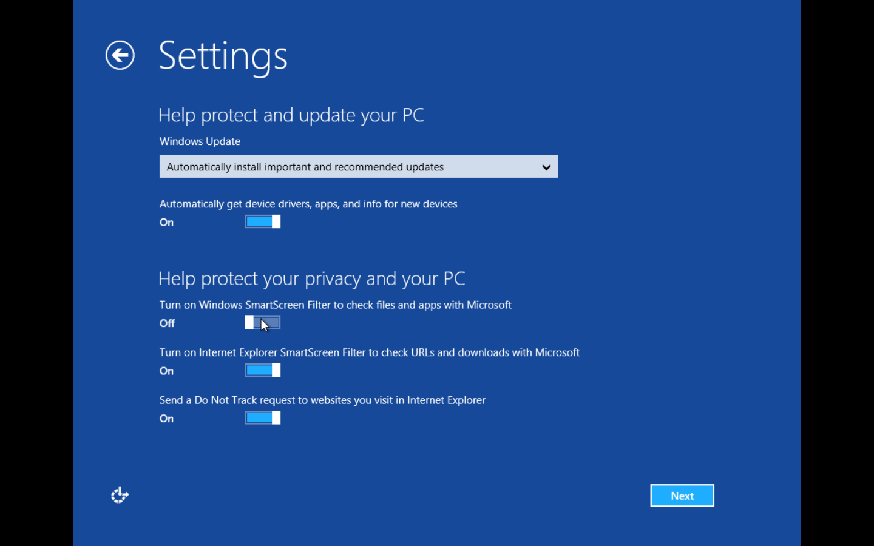
Task: Turn off automatic device drivers toggle
Action: (262, 221)
